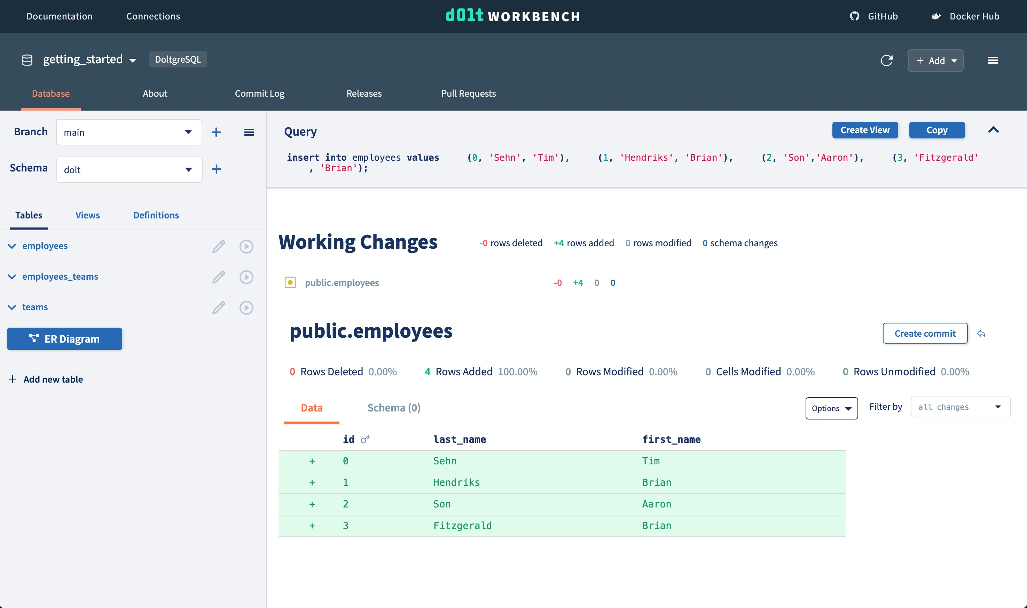The width and height of the screenshot is (1027, 608).
Task: Expand the employees table tree chevron
Action: (12, 246)
